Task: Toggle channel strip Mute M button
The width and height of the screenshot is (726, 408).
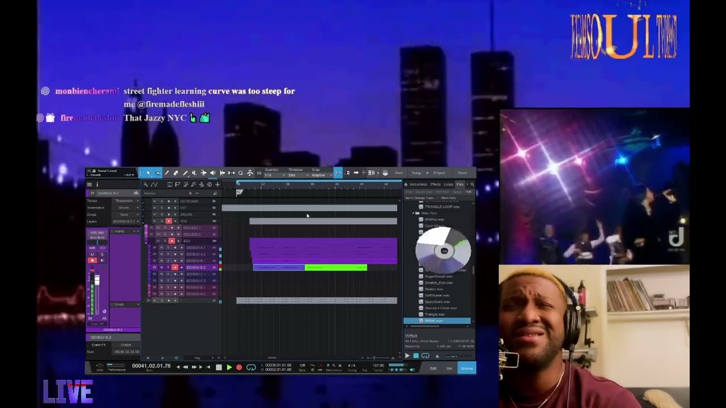Action: 92,254
